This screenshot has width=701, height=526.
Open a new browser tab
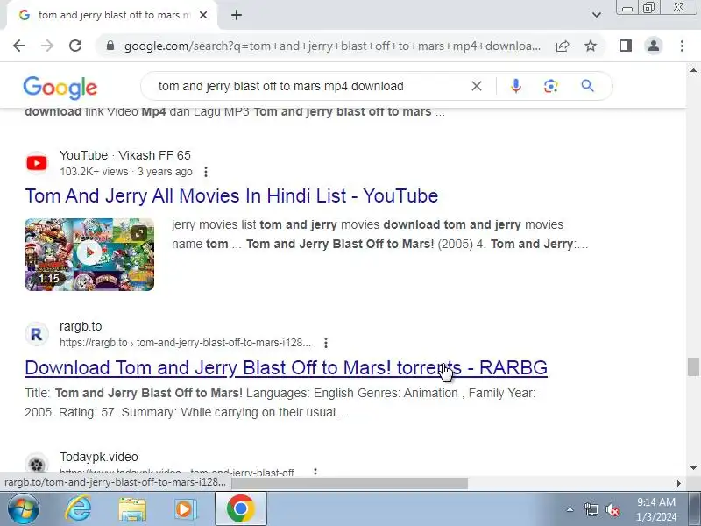tap(237, 15)
